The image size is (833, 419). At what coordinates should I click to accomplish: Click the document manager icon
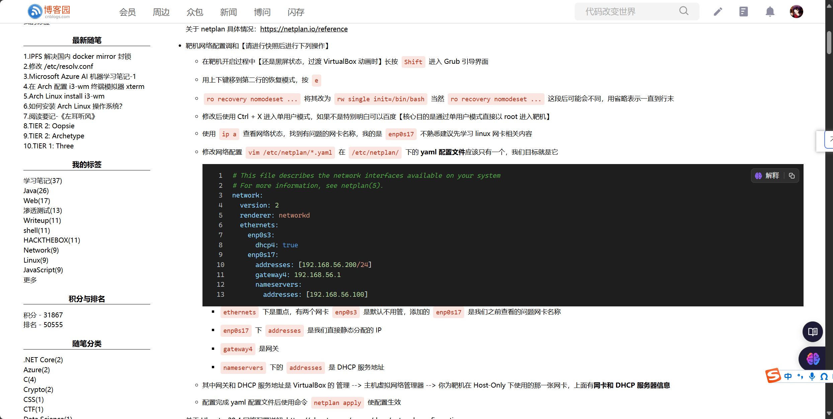pyautogui.click(x=743, y=12)
